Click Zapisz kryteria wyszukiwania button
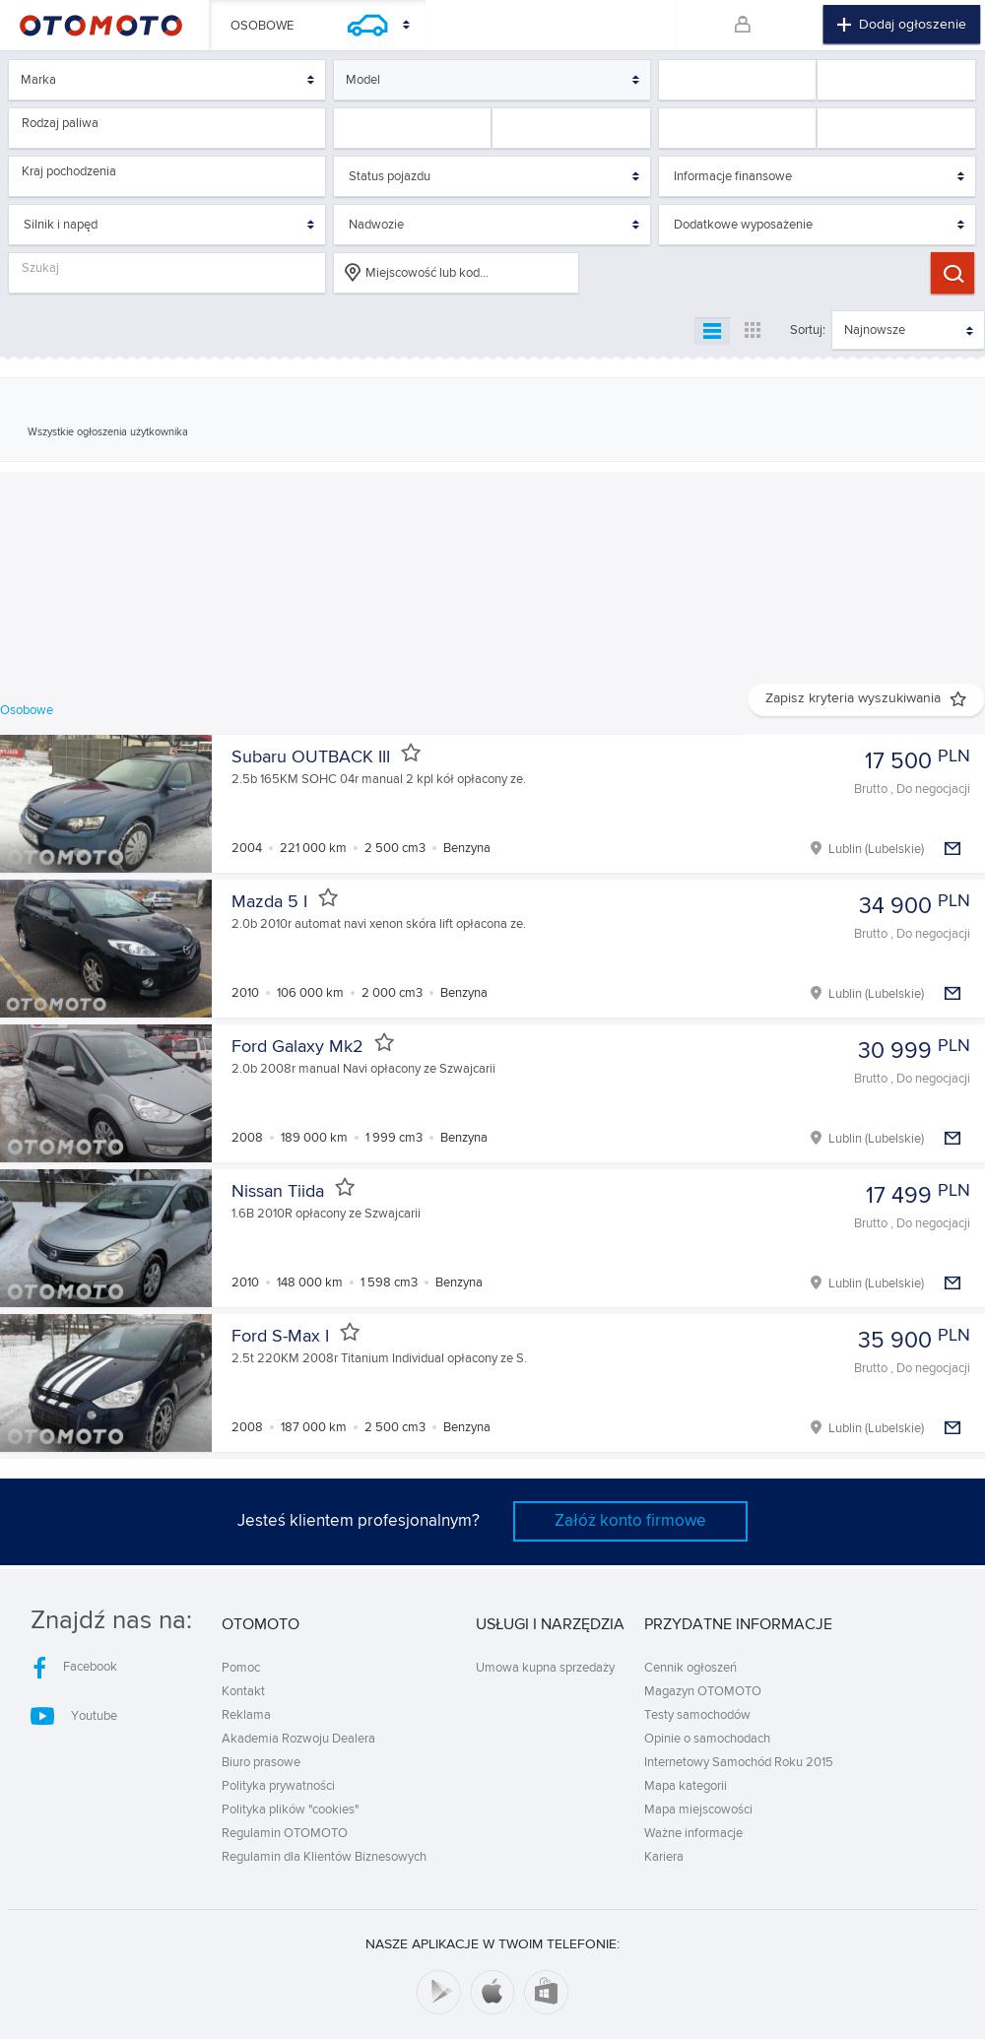Image resolution: width=985 pixels, height=2039 pixels. [x=866, y=698]
